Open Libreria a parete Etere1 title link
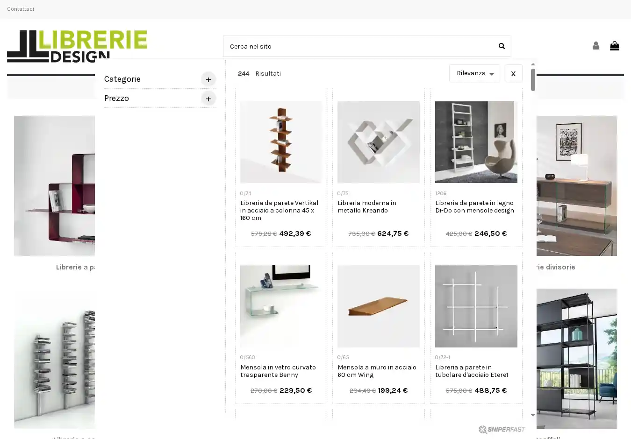Image resolution: width=631 pixels, height=439 pixels. (x=472, y=371)
